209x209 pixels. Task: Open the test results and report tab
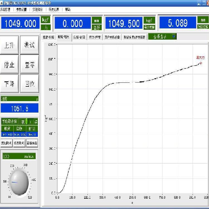pos(135,37)
